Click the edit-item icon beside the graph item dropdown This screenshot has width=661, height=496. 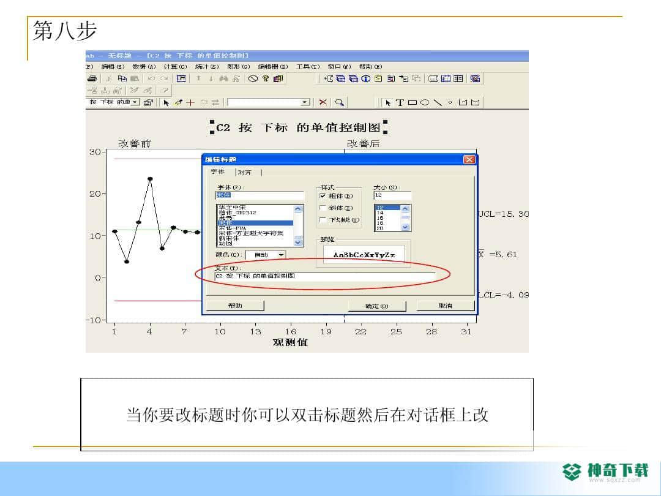pos(148,102)
